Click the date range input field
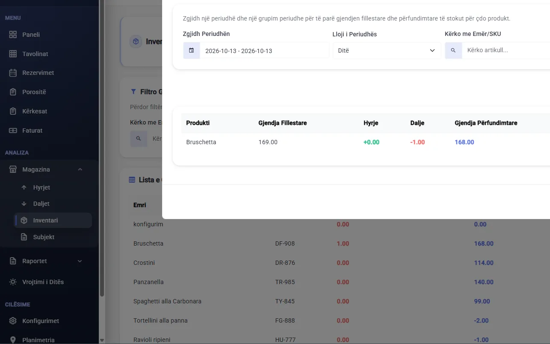The height and width of the screenshot is (344, 550). coord(264,50)
